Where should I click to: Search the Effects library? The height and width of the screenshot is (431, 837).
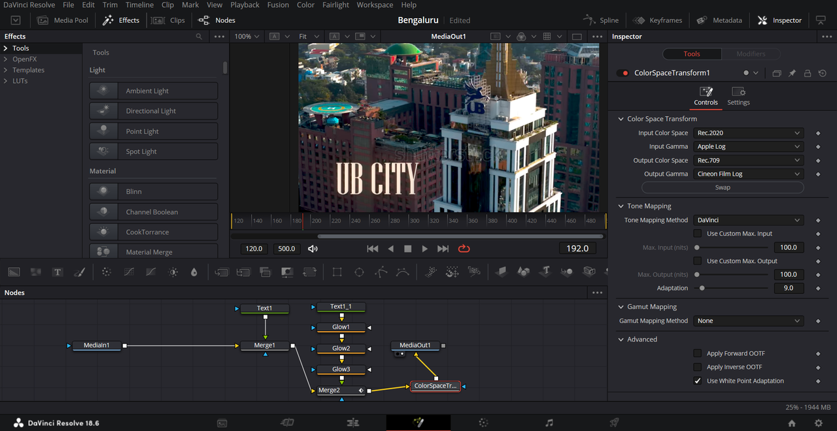pos(199,37)
